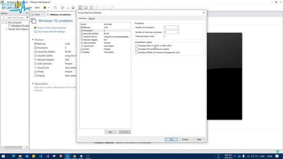Toggle the library sidebar view icon

(x=80, y=8)
